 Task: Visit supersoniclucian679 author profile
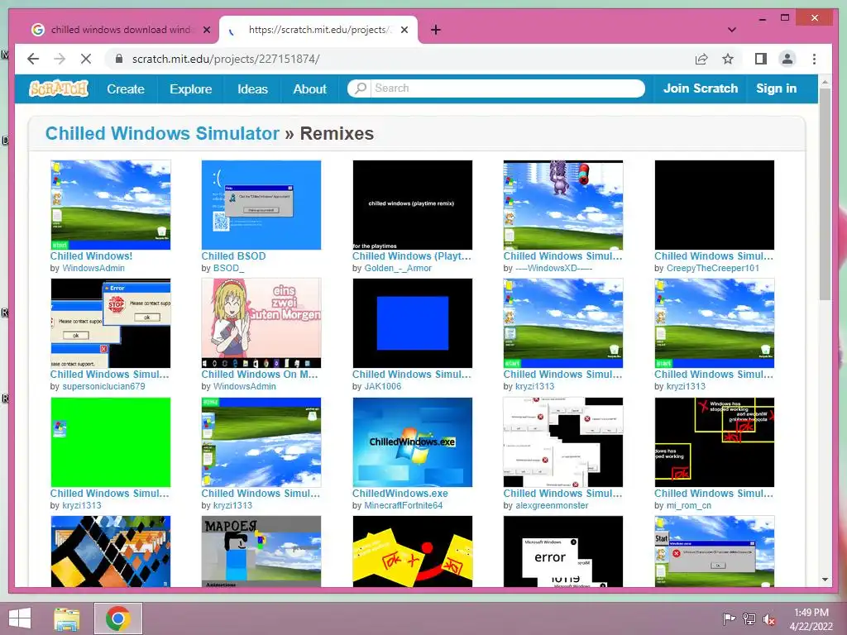[x=103, y=386]
